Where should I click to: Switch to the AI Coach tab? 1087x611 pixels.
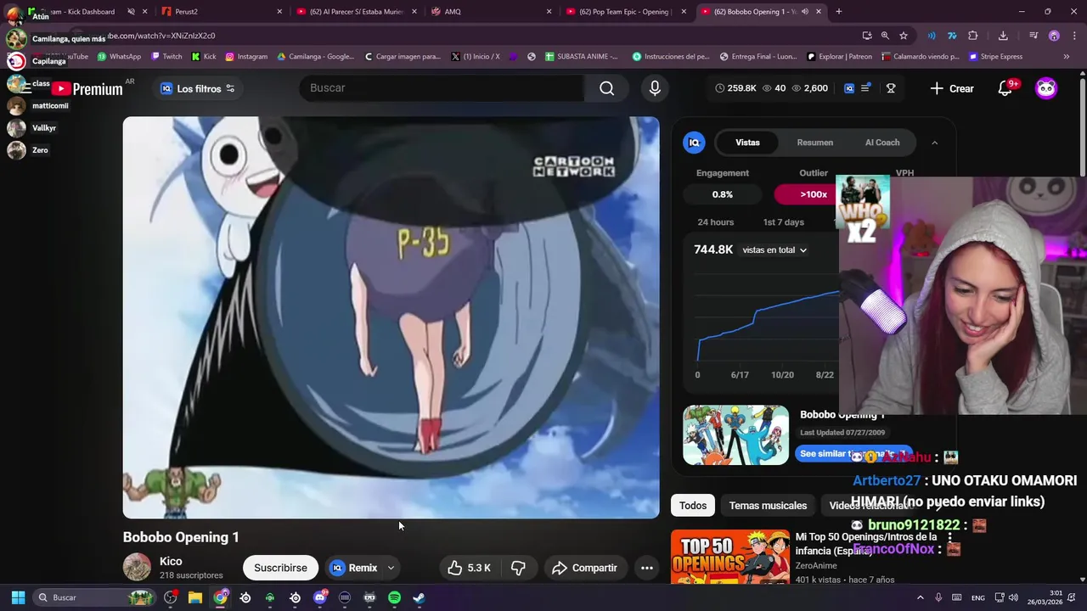tap(882, 143)
